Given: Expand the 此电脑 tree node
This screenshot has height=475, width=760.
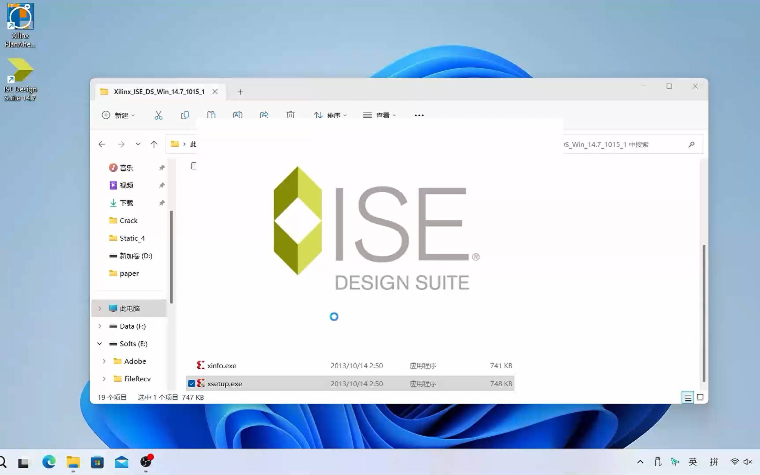Looking at the screenshot, I should pyautogui.click(x=100, y=308).
